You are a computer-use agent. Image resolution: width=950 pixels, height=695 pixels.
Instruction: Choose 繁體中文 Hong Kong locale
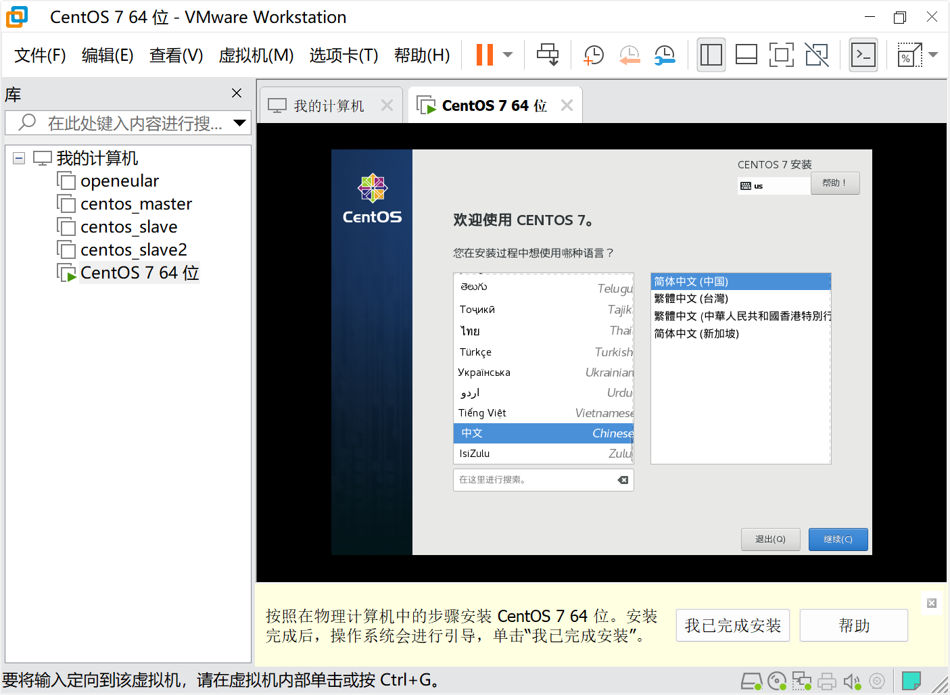point(740,316)
